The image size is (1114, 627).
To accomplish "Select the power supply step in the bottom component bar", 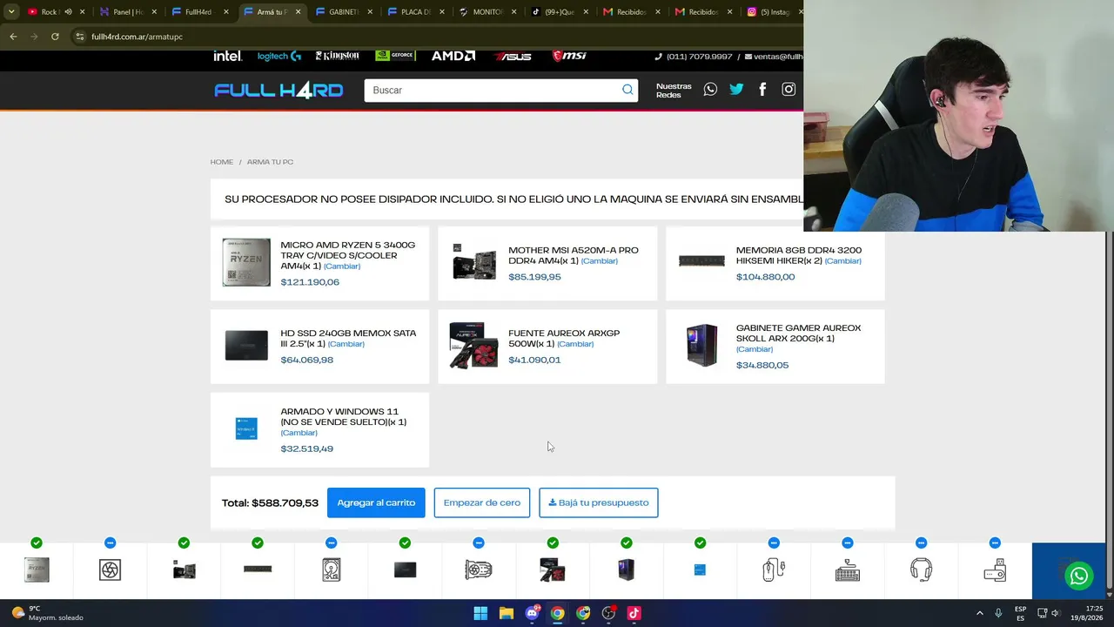I will point(553,570).
